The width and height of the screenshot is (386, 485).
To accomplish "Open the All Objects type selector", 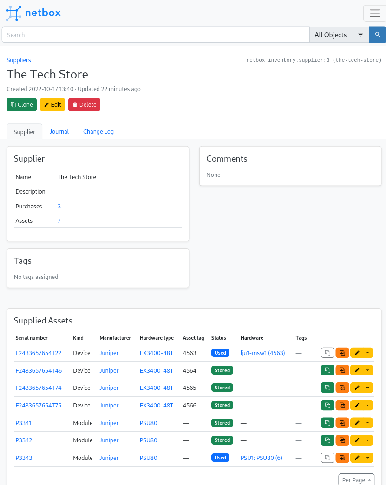I will (330, 35).
